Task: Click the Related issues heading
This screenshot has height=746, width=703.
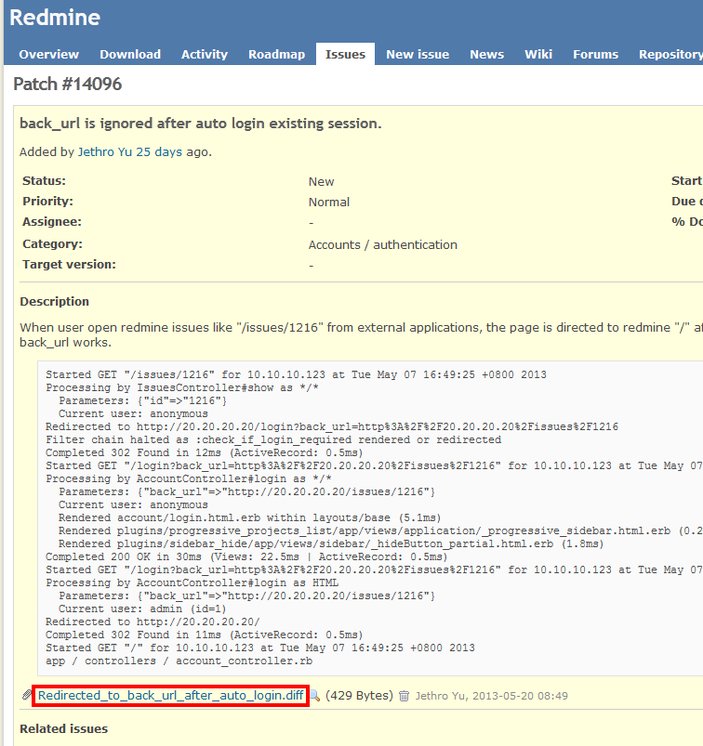Action: [x=64, y=729]
